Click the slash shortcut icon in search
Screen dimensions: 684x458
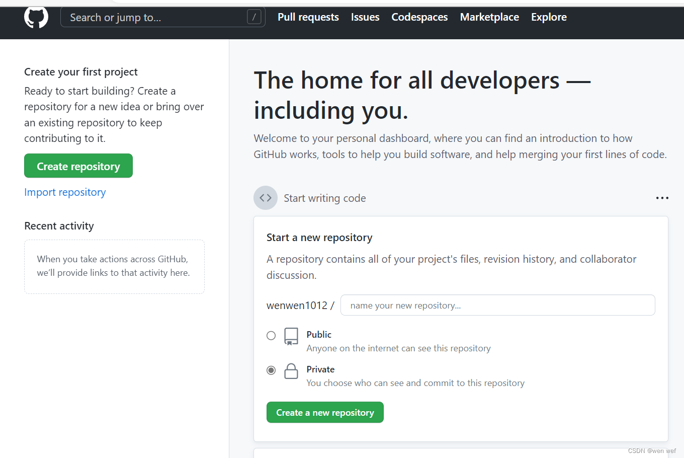(254, 17)
